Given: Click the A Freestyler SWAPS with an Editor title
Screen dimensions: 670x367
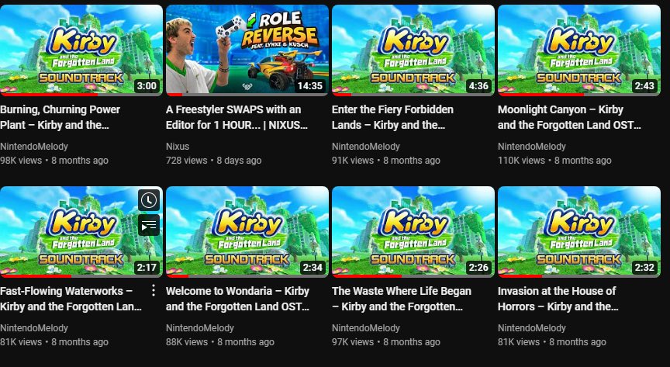Looking at the screenshot, I should click(237, 117).
